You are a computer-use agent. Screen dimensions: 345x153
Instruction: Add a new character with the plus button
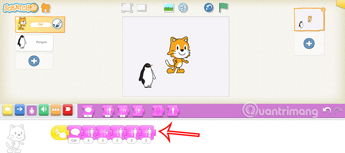pos(34,61)
